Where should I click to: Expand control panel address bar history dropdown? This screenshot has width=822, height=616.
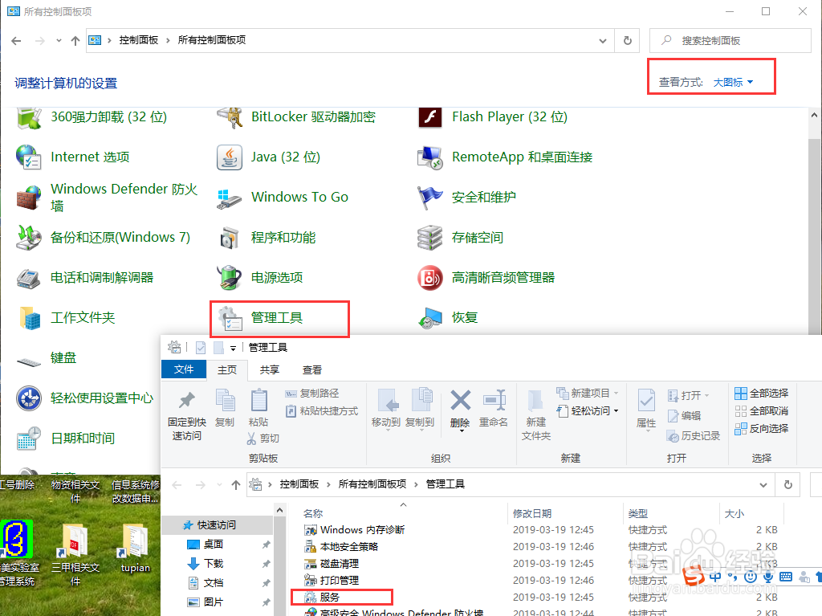(x=603, y=40)
